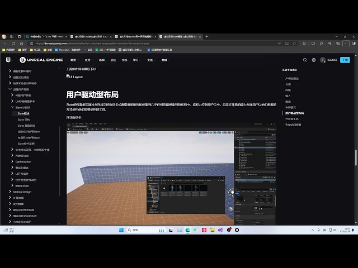The width and height of the screenshot is (358, 268).
Task: Toggle the Edge sidebar icon at far right
Action: [354, 44]
